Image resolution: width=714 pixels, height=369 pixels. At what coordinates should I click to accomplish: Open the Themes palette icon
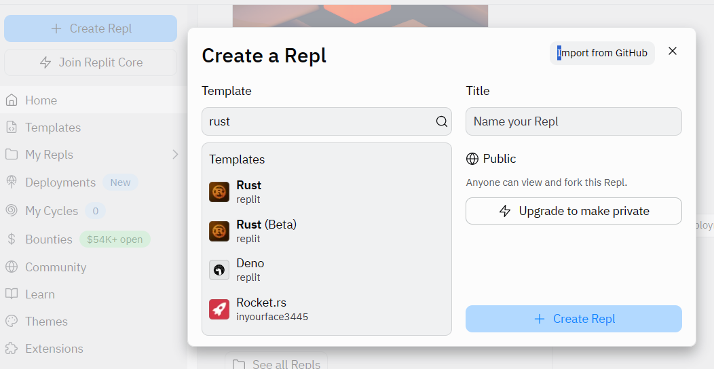12,322
